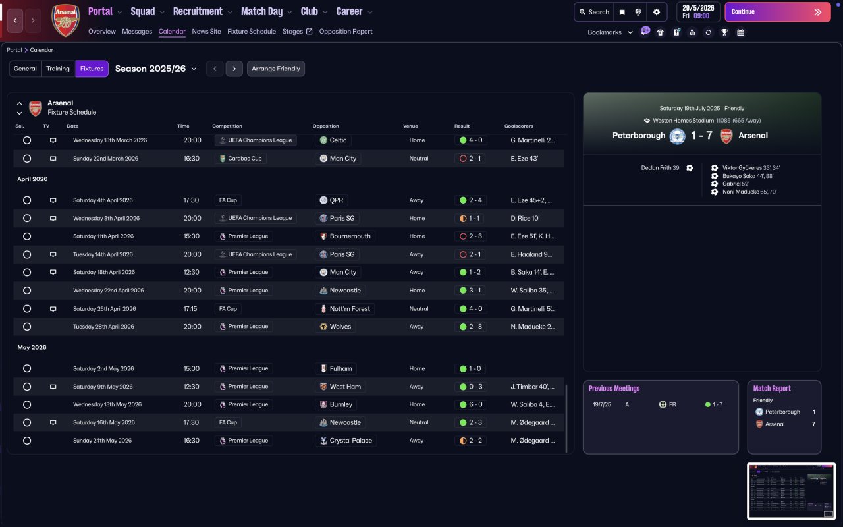
Task: Click the Arsenal crest in the match summary
Action: (726, 136)
